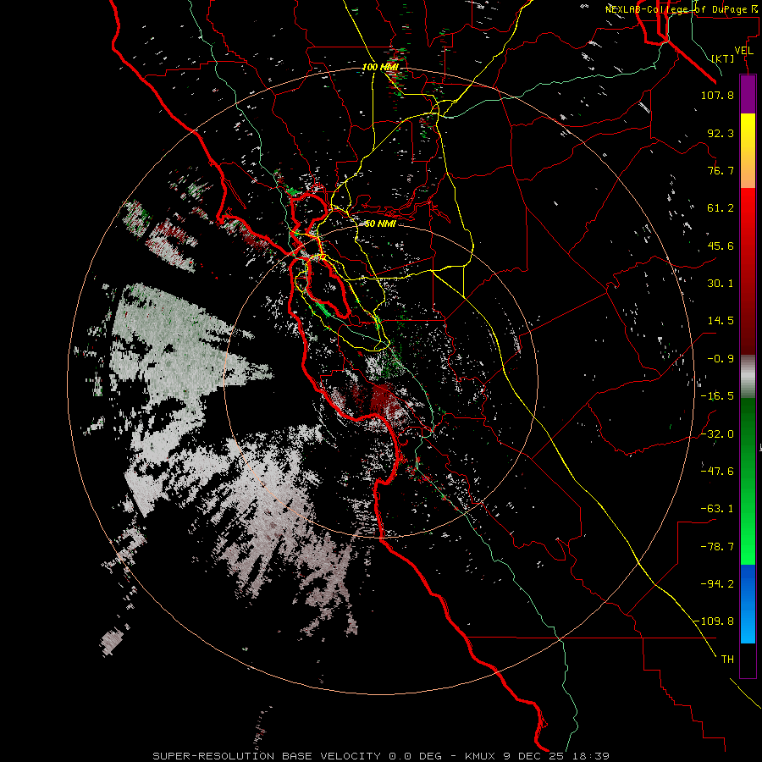Image resolution: width=762 pixels, height=762 pixels.
Task: Click the 45.6 velocity scale value
Action: [721, 246]
